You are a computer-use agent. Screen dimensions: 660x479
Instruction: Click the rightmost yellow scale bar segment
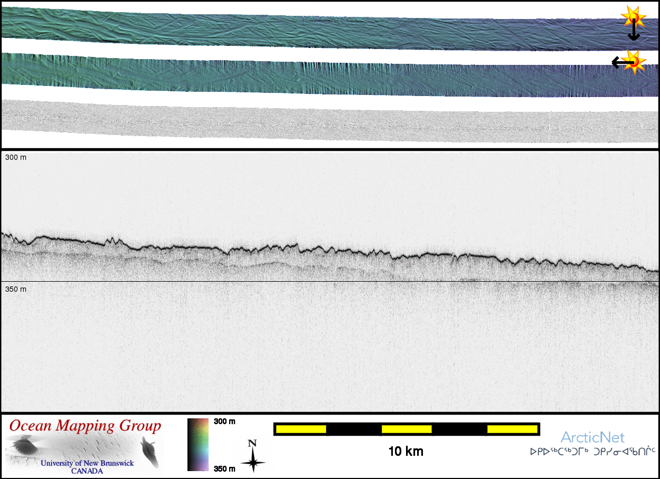coord(512,429)
